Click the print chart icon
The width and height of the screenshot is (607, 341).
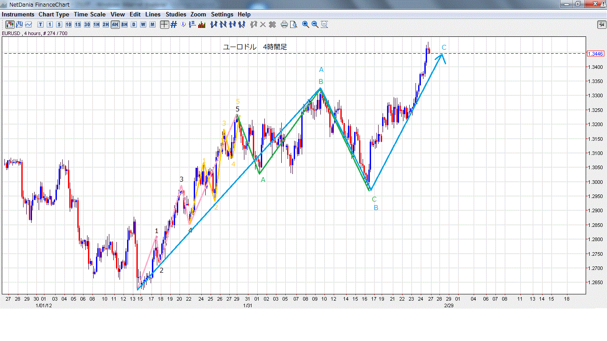[x=284, y=24]
